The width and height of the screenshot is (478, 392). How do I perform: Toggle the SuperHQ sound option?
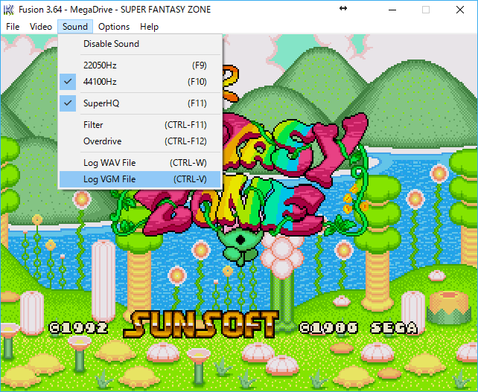pos(140,103)
